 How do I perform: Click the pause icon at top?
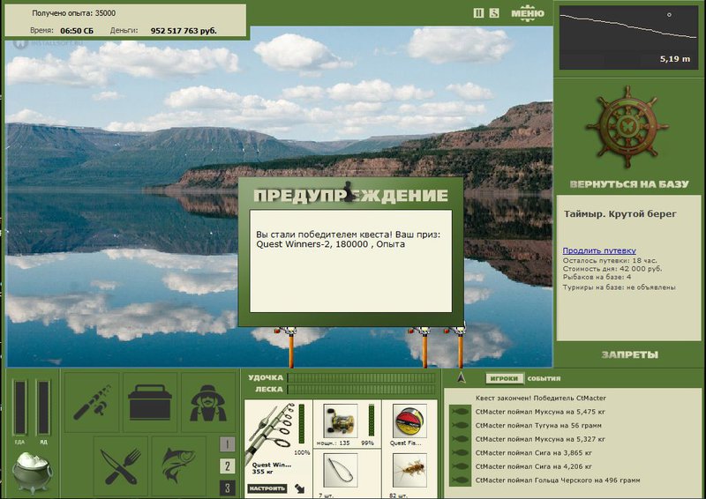click(478, 13)
